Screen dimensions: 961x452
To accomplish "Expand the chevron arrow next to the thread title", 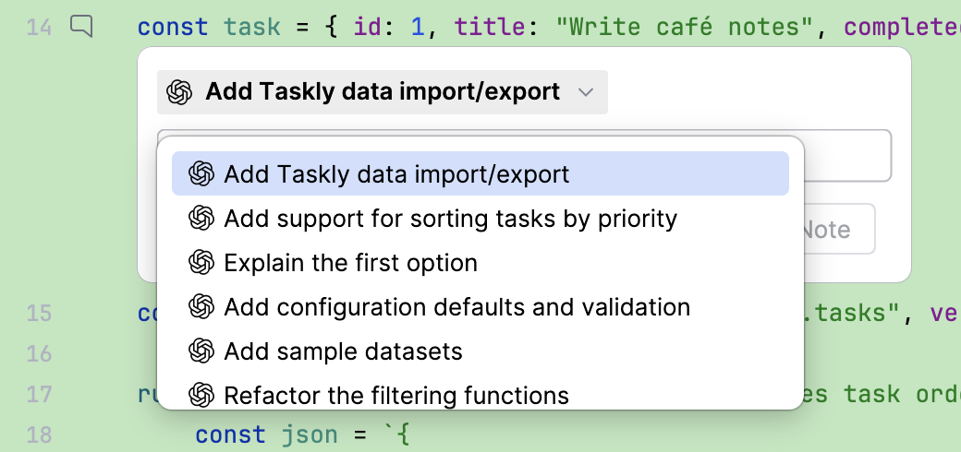I will (586, 92).
